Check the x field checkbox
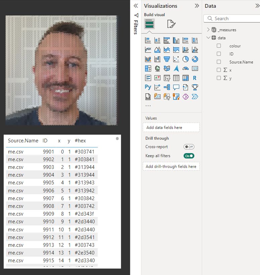 (219, 70)
